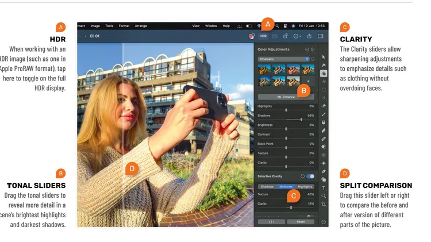
Task: Select the Eraser tool
Action: (324, 130)
